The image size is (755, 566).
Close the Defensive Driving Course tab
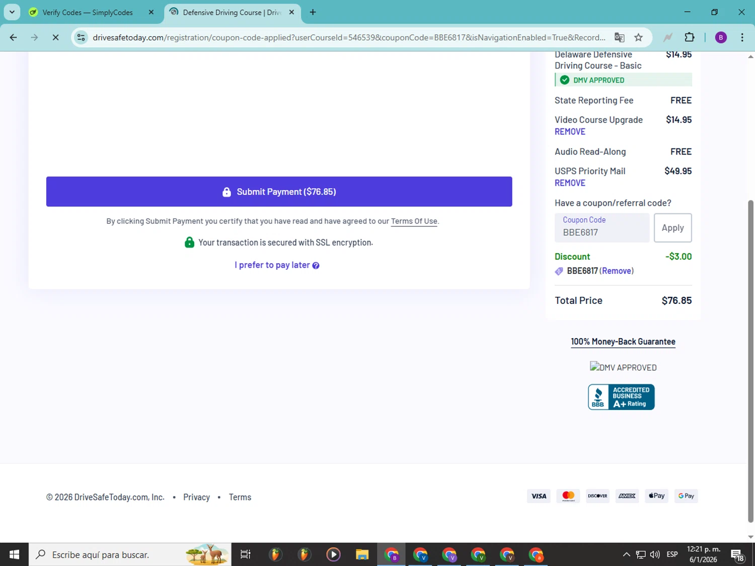coord(291,13)
